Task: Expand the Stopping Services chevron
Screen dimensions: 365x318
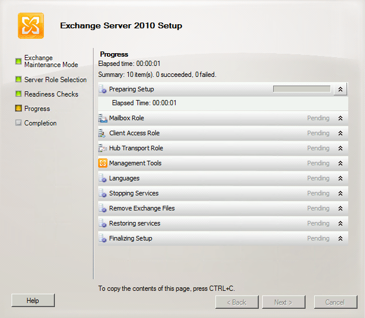Action: [340, 193]
